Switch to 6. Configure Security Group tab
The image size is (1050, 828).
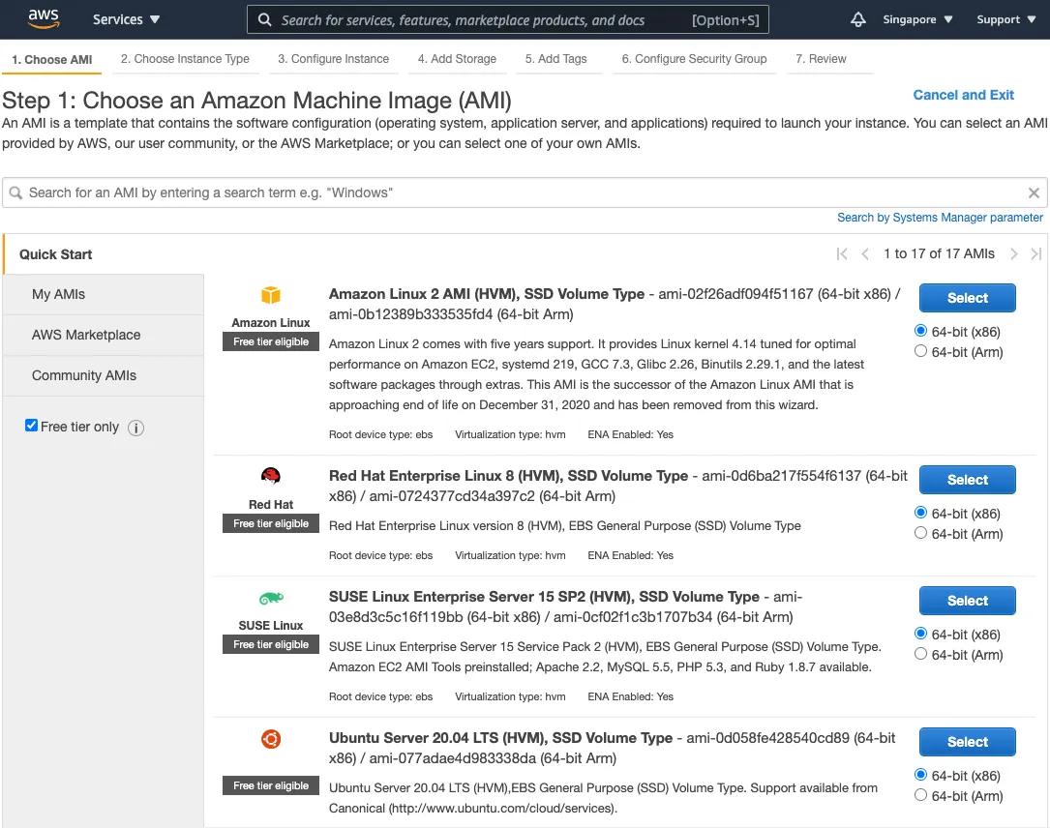point(695,59)
